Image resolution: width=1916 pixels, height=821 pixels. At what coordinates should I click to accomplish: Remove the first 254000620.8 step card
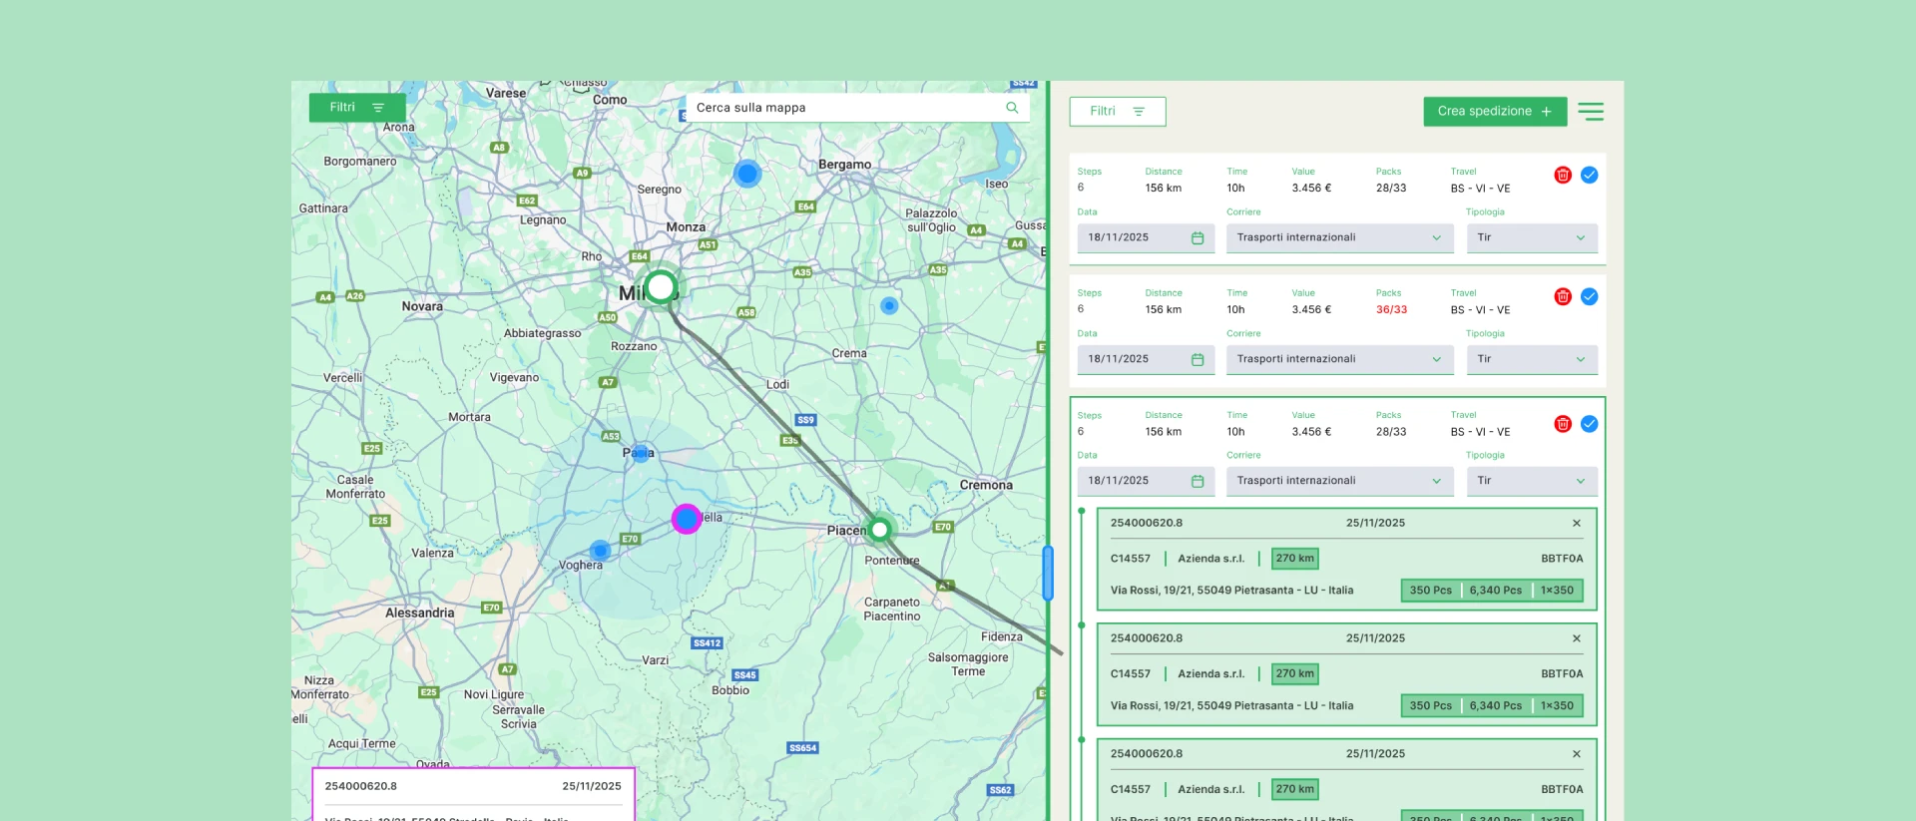(1577, 524)
